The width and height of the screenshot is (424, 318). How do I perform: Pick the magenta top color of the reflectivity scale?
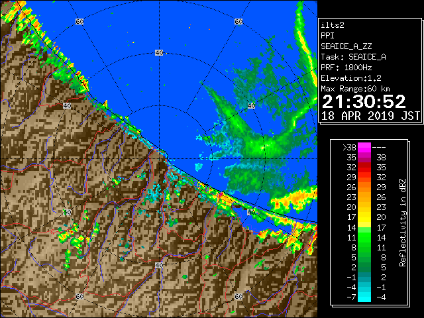click(x=364, y=147)
